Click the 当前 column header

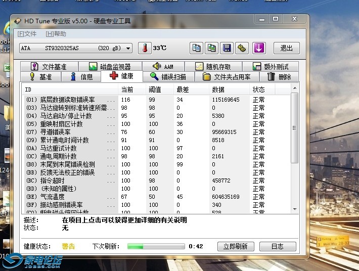(x=132, y=89)
